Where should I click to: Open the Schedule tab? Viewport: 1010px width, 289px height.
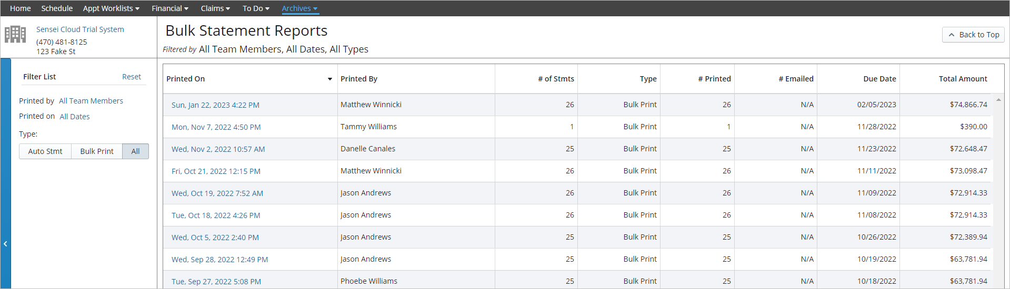click(57, 8)
